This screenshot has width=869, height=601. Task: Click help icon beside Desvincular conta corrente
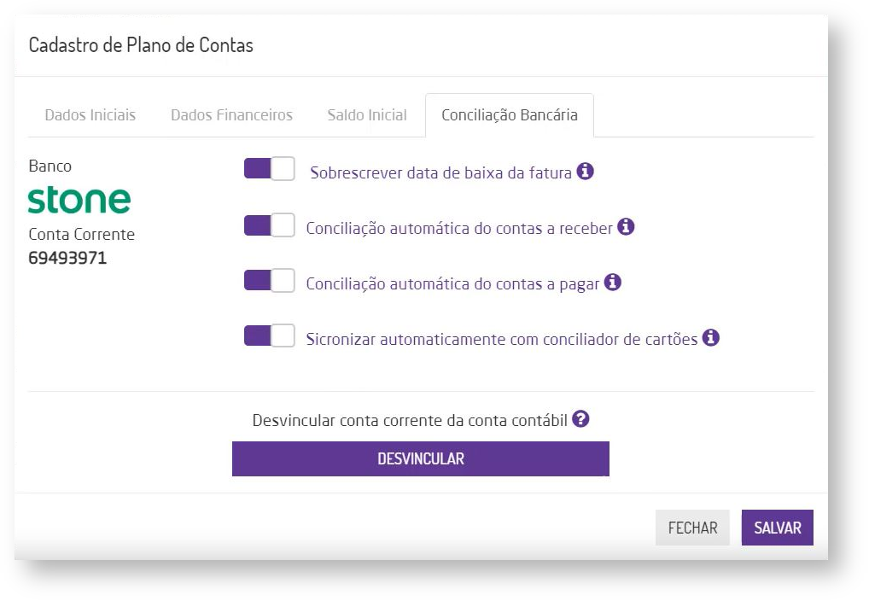pos(581,419)
